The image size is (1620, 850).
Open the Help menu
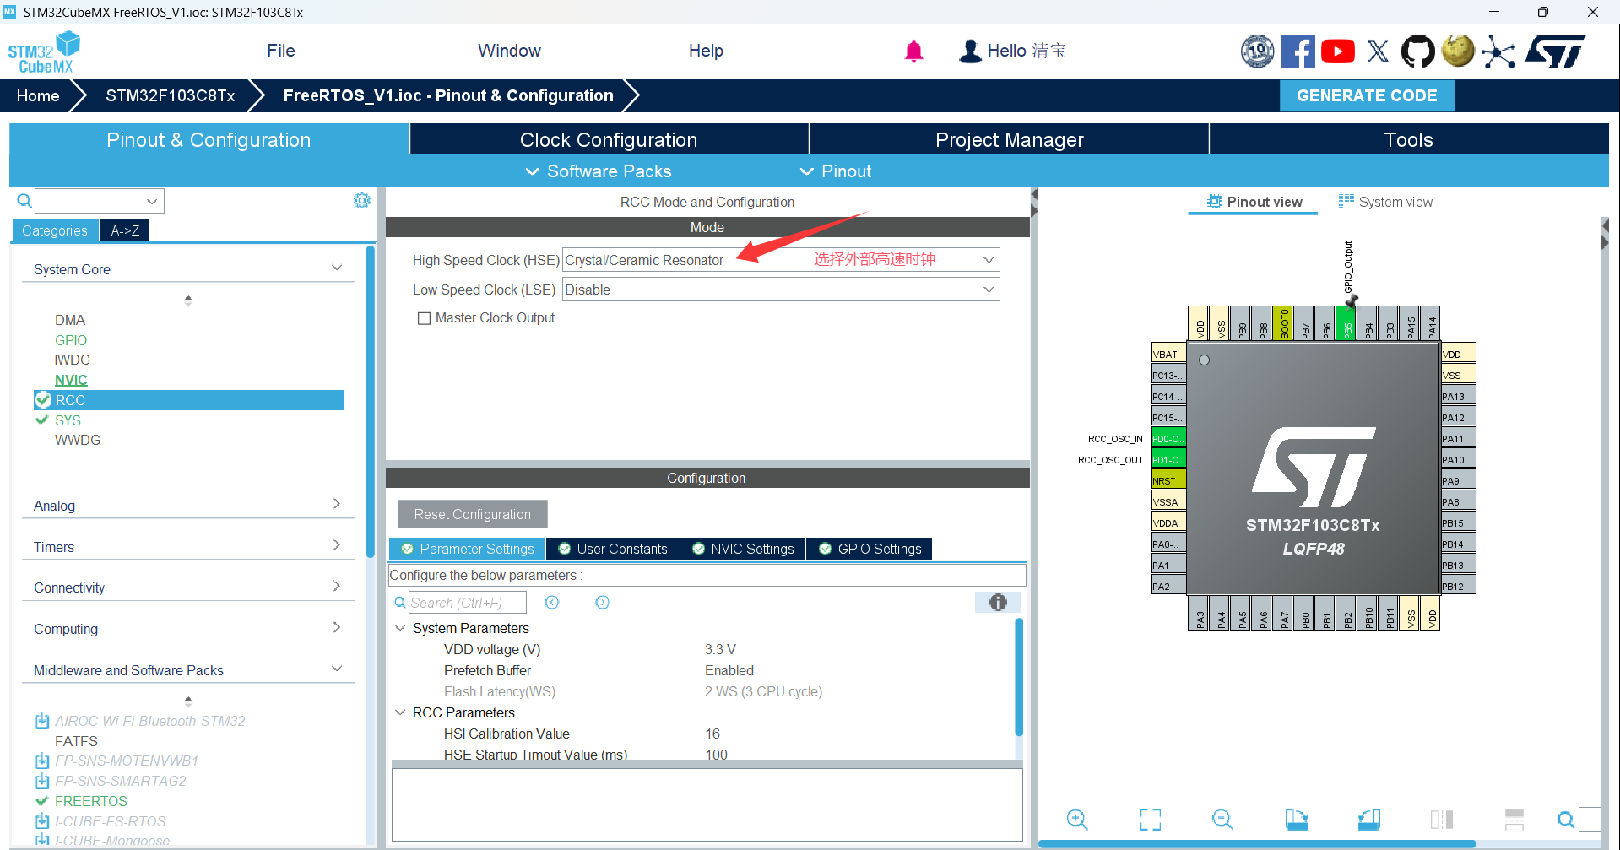(x=706, y=51)
